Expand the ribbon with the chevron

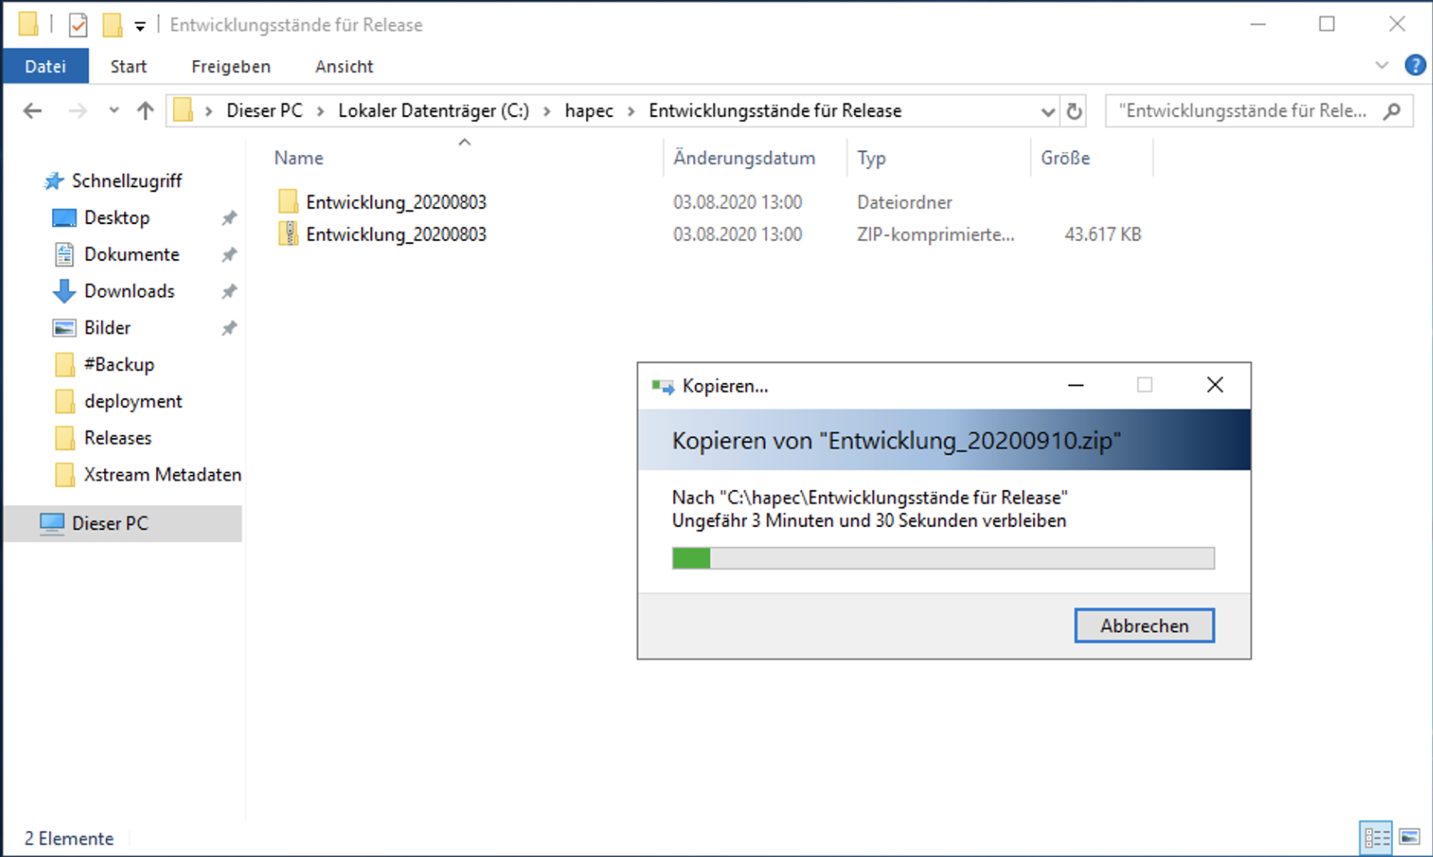(x=1381, y=66)
